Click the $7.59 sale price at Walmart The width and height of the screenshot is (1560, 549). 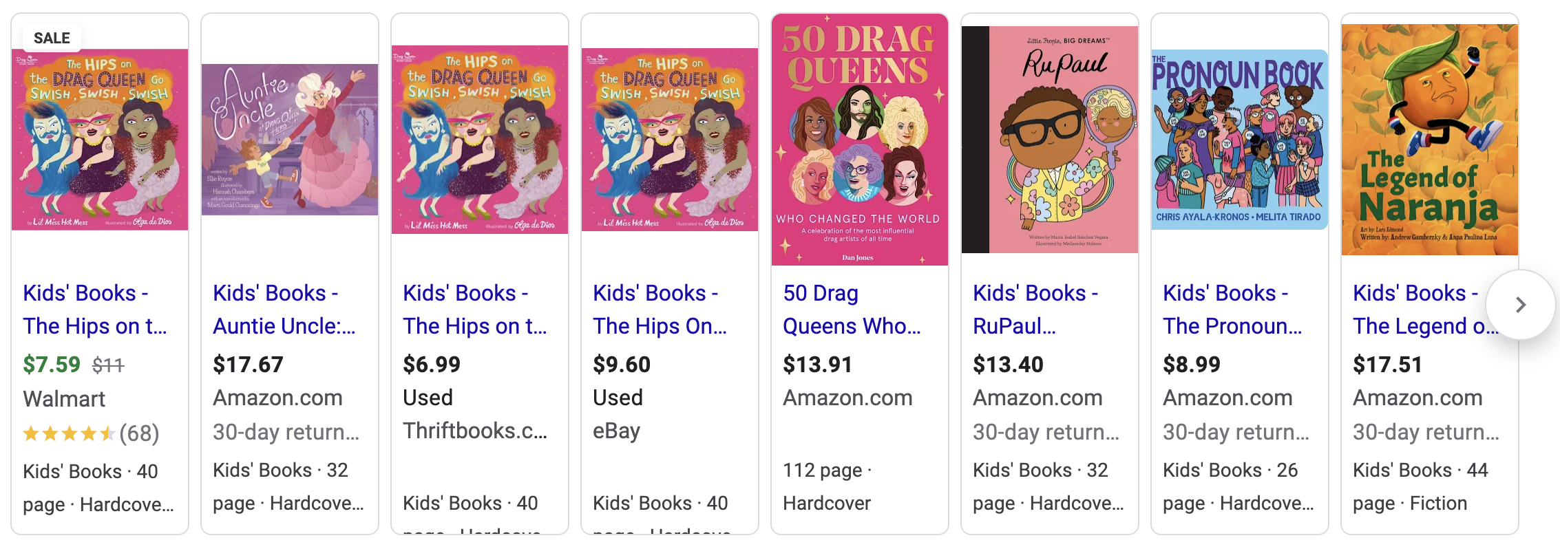[52, 365]
